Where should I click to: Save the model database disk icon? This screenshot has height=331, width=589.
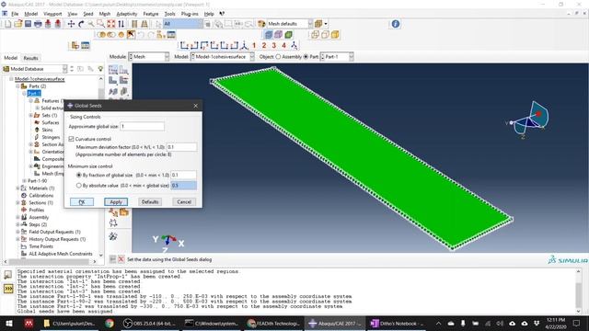(x=28, y=24)
